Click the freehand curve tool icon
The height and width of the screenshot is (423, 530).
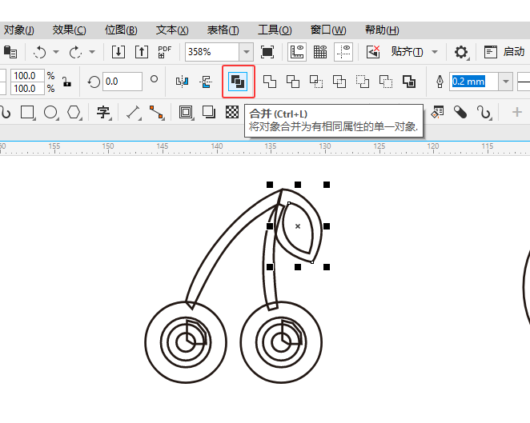point(6,113)
